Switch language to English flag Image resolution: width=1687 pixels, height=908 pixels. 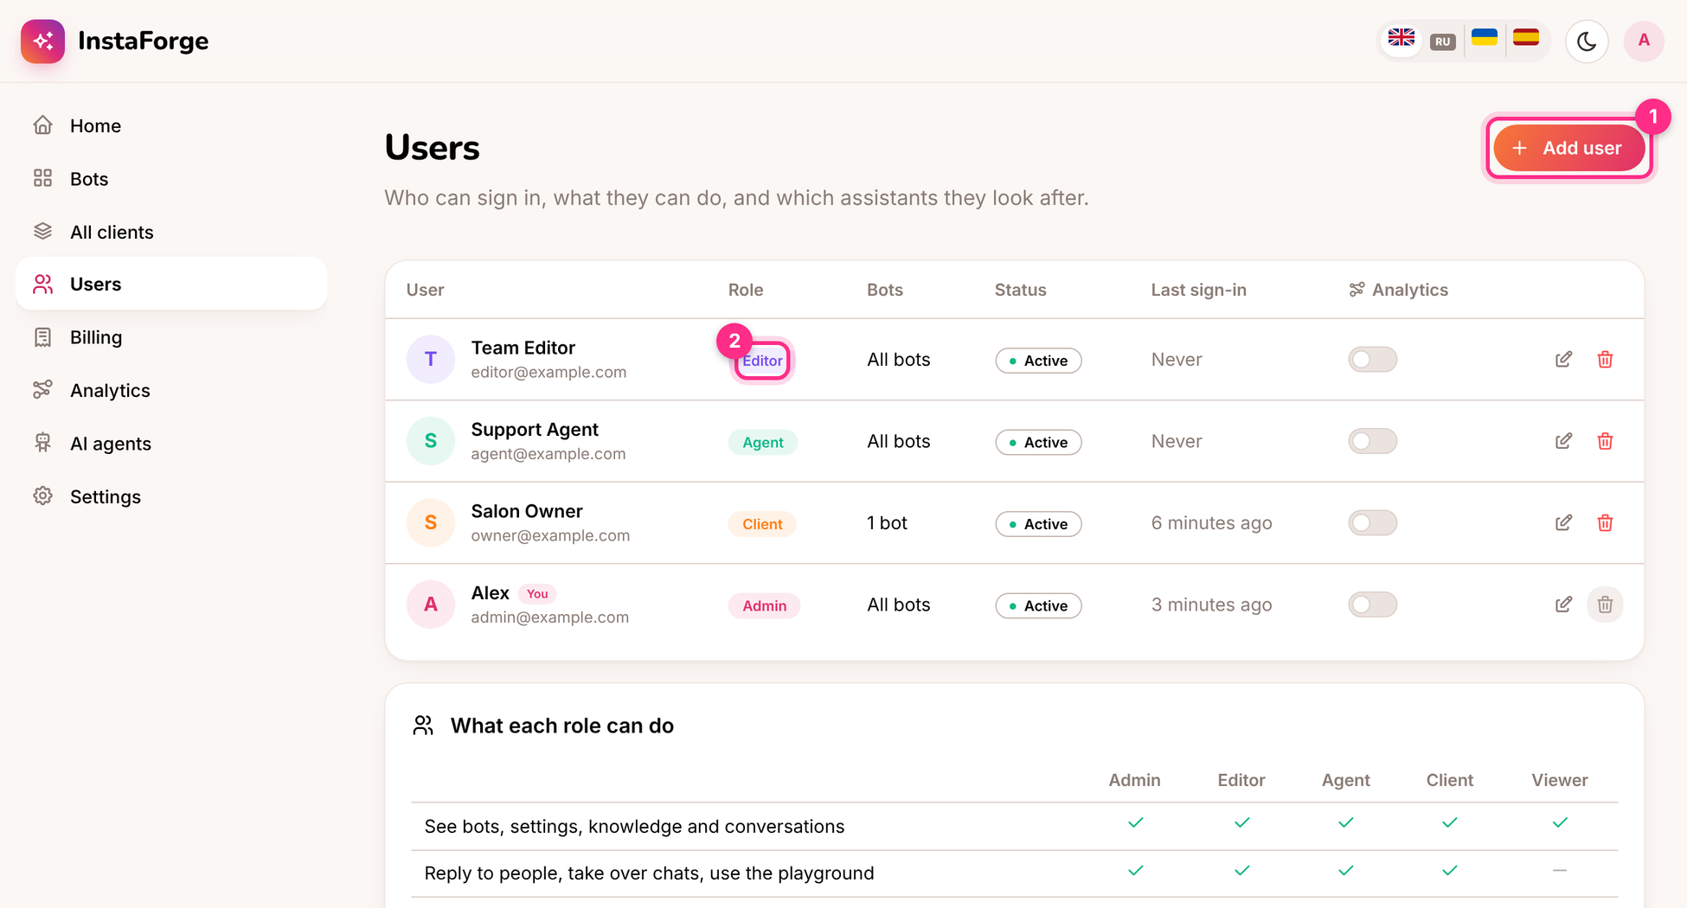tap(1401, 38)
